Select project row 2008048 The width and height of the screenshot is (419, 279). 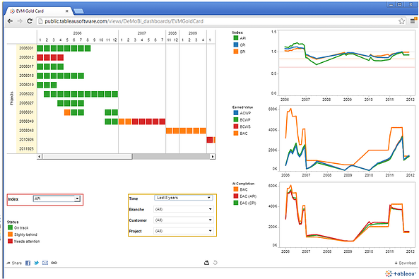26,131
